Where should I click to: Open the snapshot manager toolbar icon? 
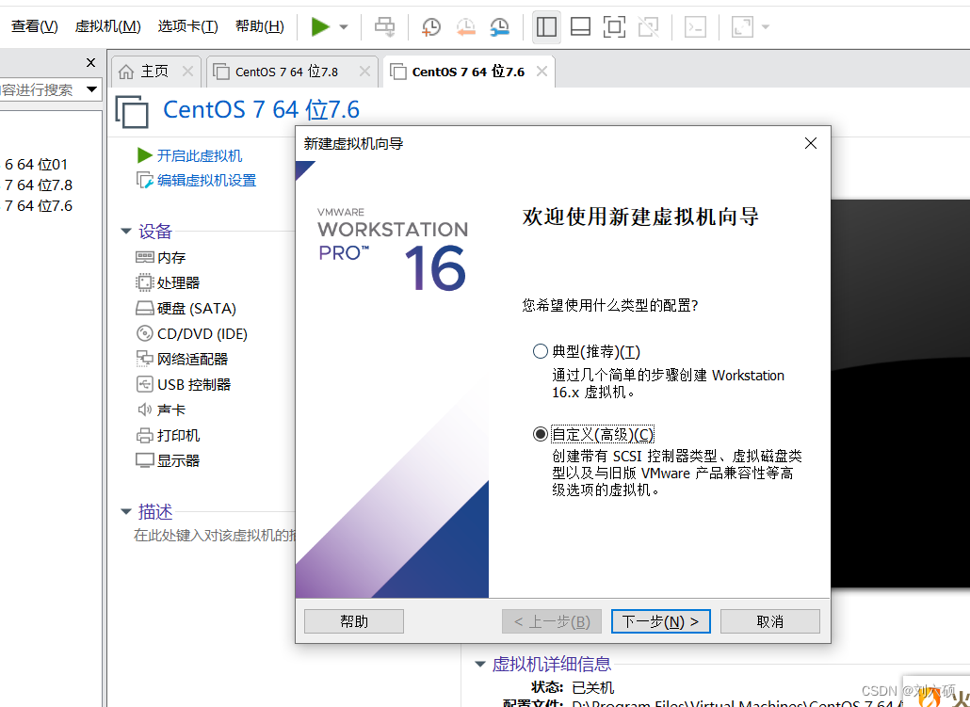[499, 26]
